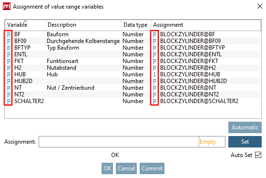Click the F icon next to BLOCKZYLINDER@NT
The width and height of the screenshot is (266, 178).
tap(154, 88)
